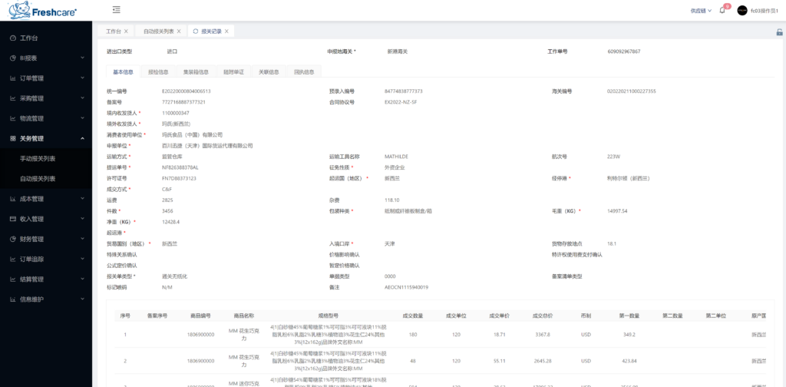Click the 结算管理 sidebar icon
786x387 pixels.
point(13,279)
